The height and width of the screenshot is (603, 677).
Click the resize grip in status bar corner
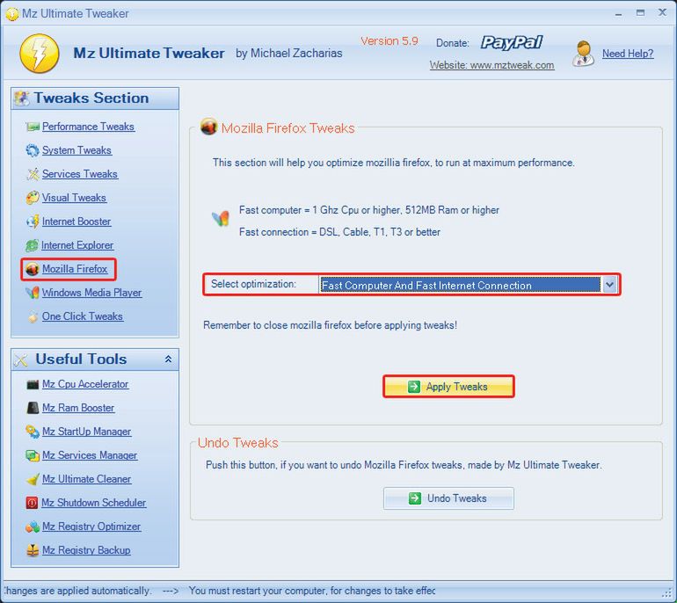(x=666, y=593)
